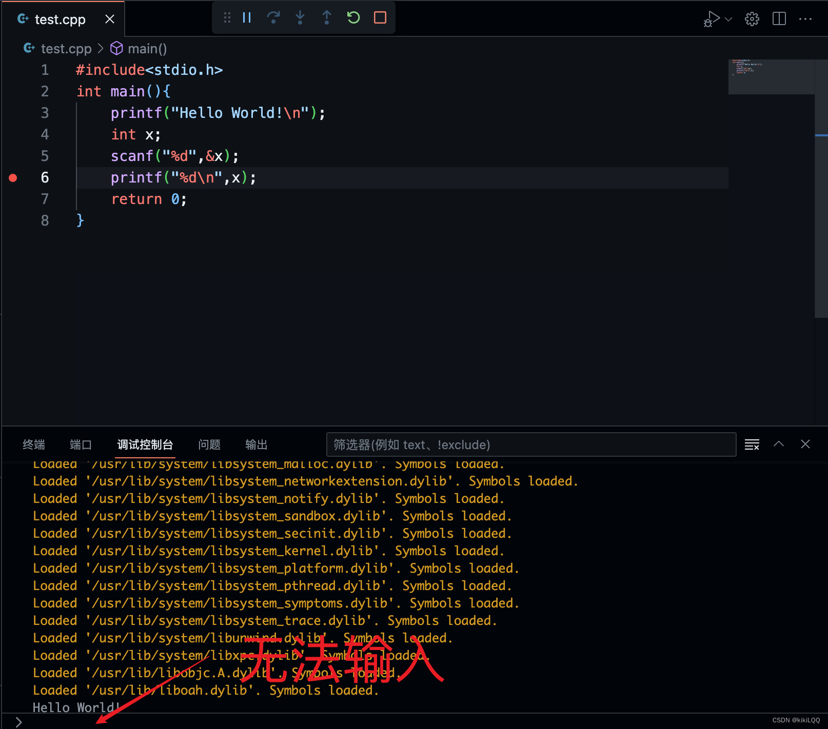The width and height of the screenshot is (828, 729).
Task: Clear the debug console output
Action: click(752, 444)
